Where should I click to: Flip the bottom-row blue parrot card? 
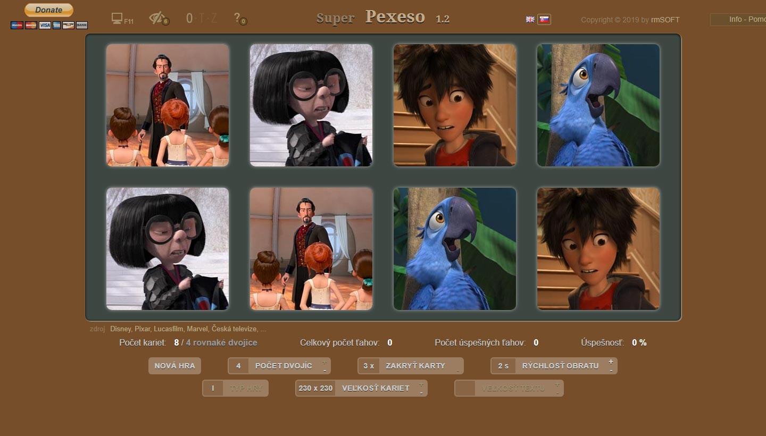tap(455, 249)
